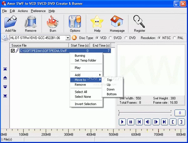Open the Homepage house icon
The image size is (188, 143).
117,22
